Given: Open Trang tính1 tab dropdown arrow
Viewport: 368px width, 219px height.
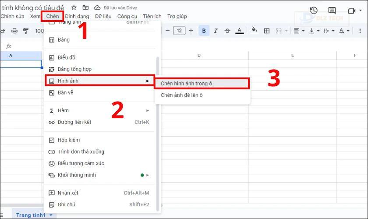Looking at the screenshot, I should tap(51, 215).
